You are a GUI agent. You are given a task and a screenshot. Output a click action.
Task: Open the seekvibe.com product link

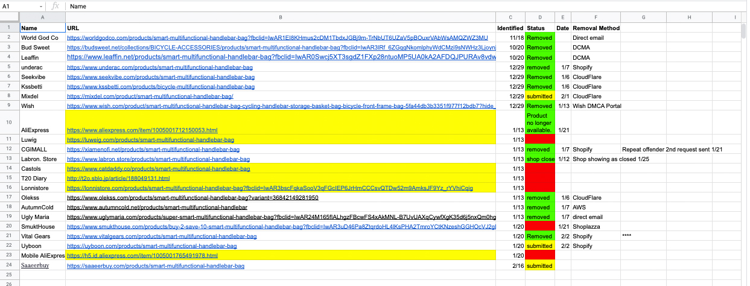[x=160, y=77]
